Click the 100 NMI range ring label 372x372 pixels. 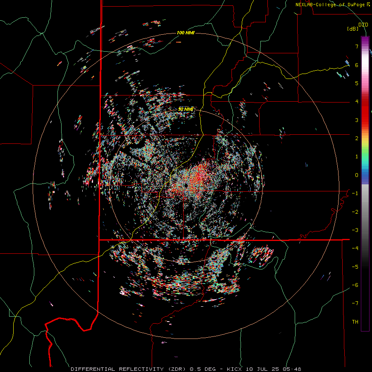coord(186,33)
